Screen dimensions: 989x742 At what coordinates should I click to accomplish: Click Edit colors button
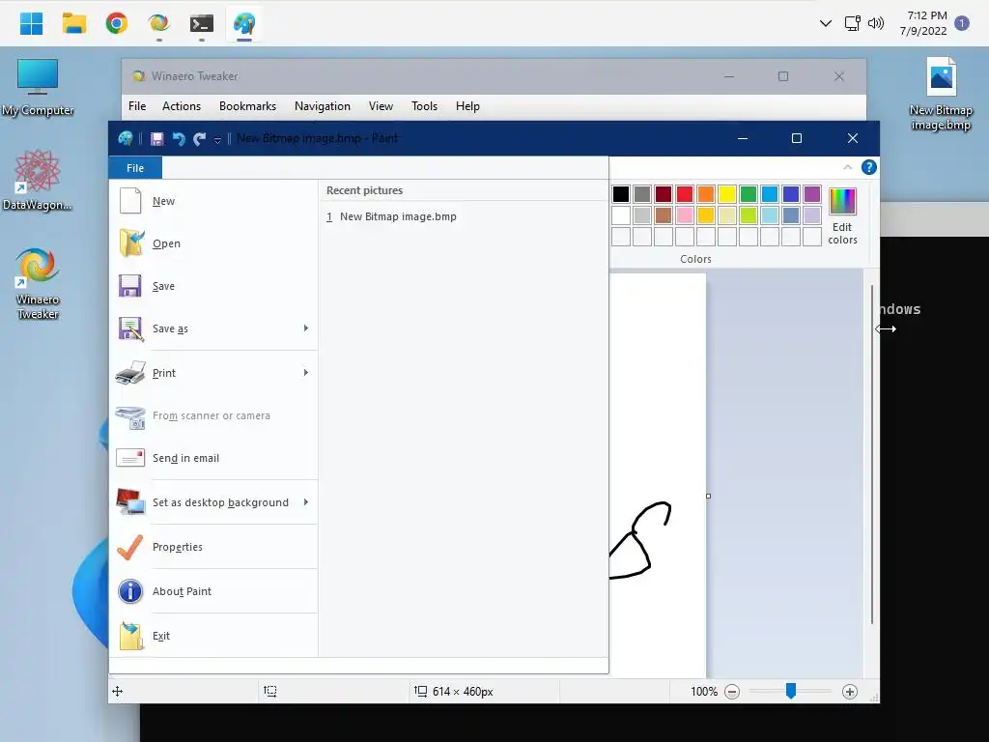pos(842,216)
